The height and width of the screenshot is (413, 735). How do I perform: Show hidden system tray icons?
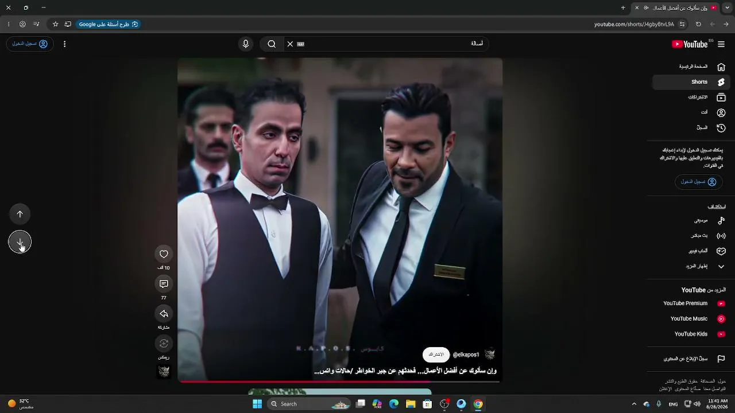pos(634,404)
